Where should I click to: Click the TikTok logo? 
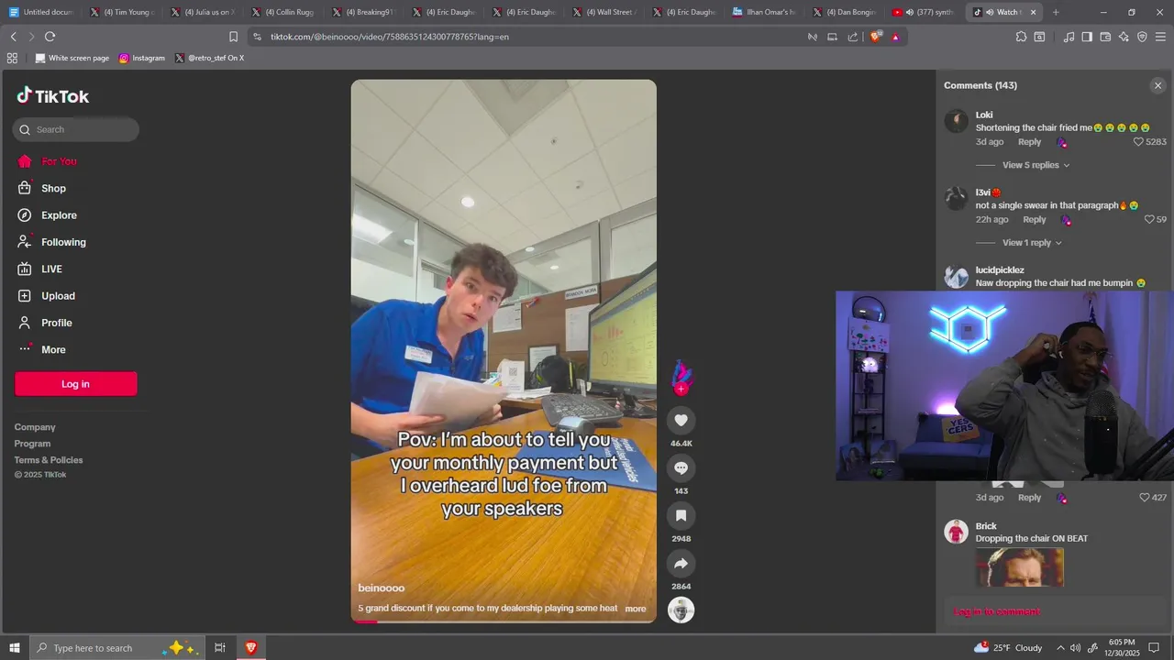(52, 96)
